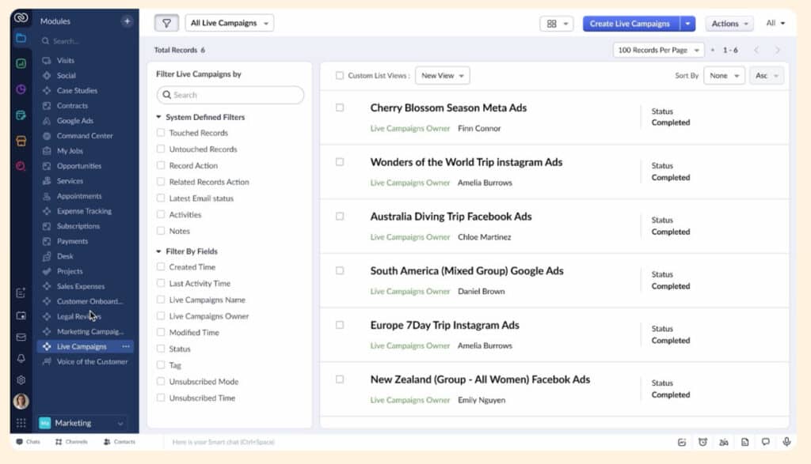Enable the Touched Records filter checkbox
The height and width of the screenshot is (464, 811).
click(162, 133)
